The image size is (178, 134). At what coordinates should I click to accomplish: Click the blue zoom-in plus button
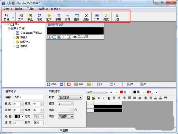pos(49,84)
